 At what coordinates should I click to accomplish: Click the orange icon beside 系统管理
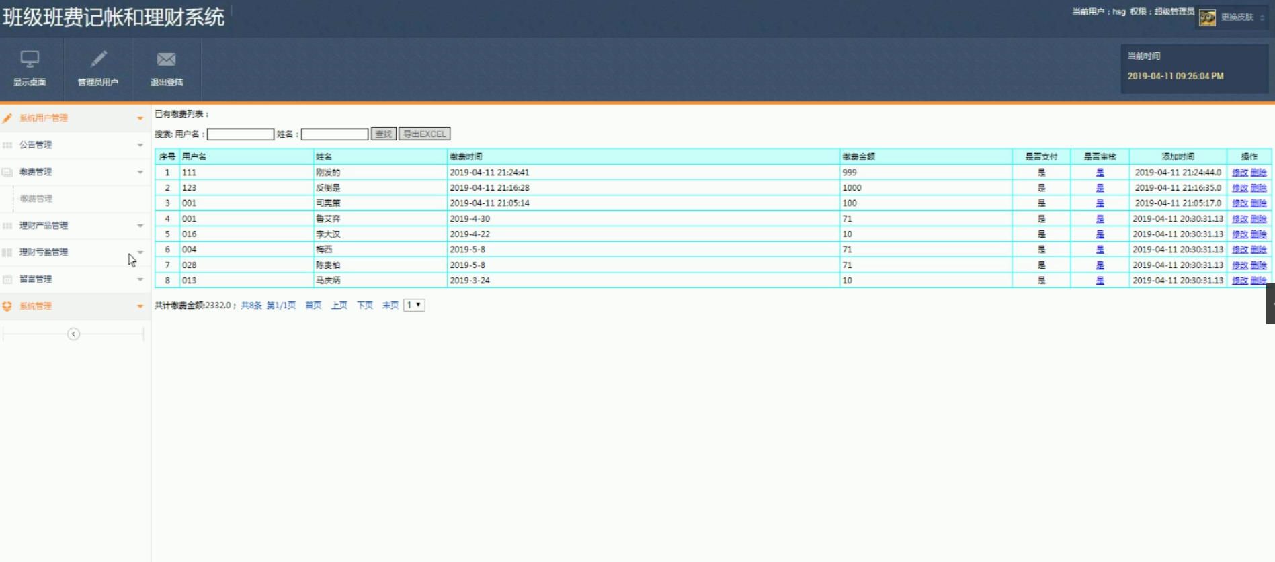tap(7, 306)
